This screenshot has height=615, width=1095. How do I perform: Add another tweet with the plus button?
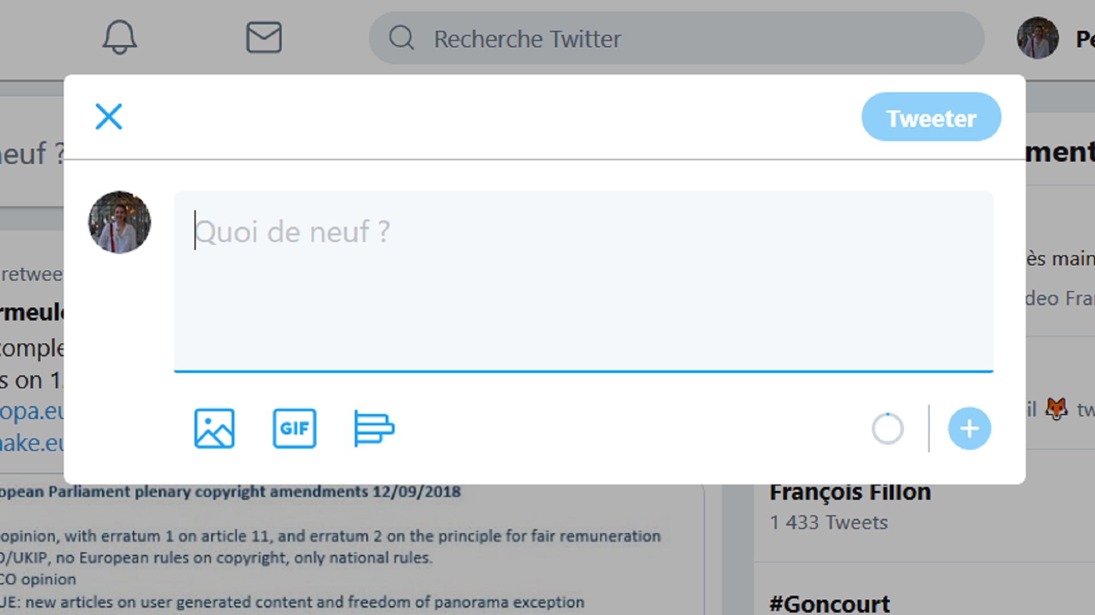[970, 428]
